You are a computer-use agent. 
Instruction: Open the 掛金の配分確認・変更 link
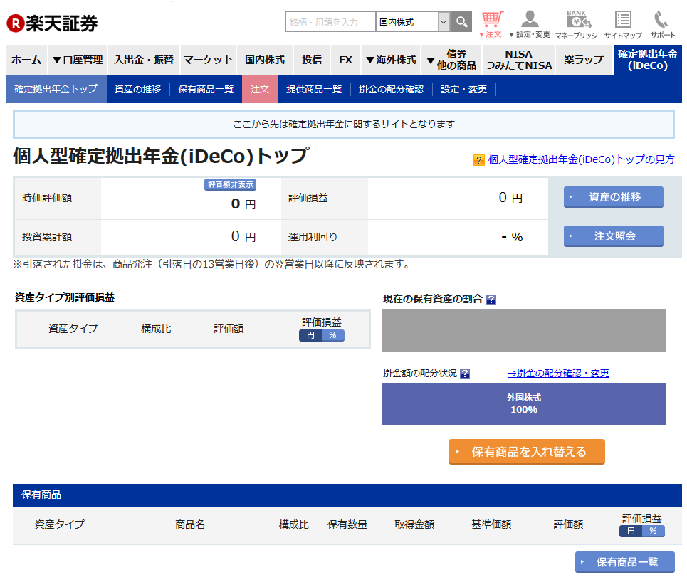pos(557,374)
